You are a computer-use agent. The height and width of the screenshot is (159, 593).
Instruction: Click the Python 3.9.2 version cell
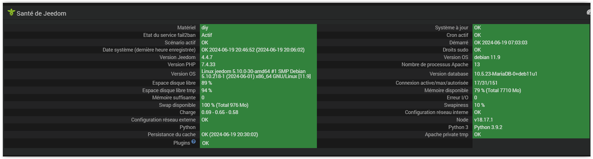pyautogui.click(x=531, y=127)
